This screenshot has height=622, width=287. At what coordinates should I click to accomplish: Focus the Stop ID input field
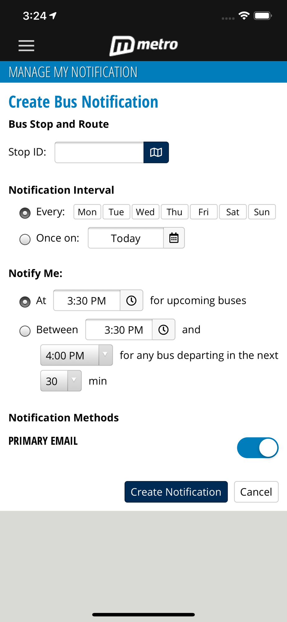click(x=99, y=152)
